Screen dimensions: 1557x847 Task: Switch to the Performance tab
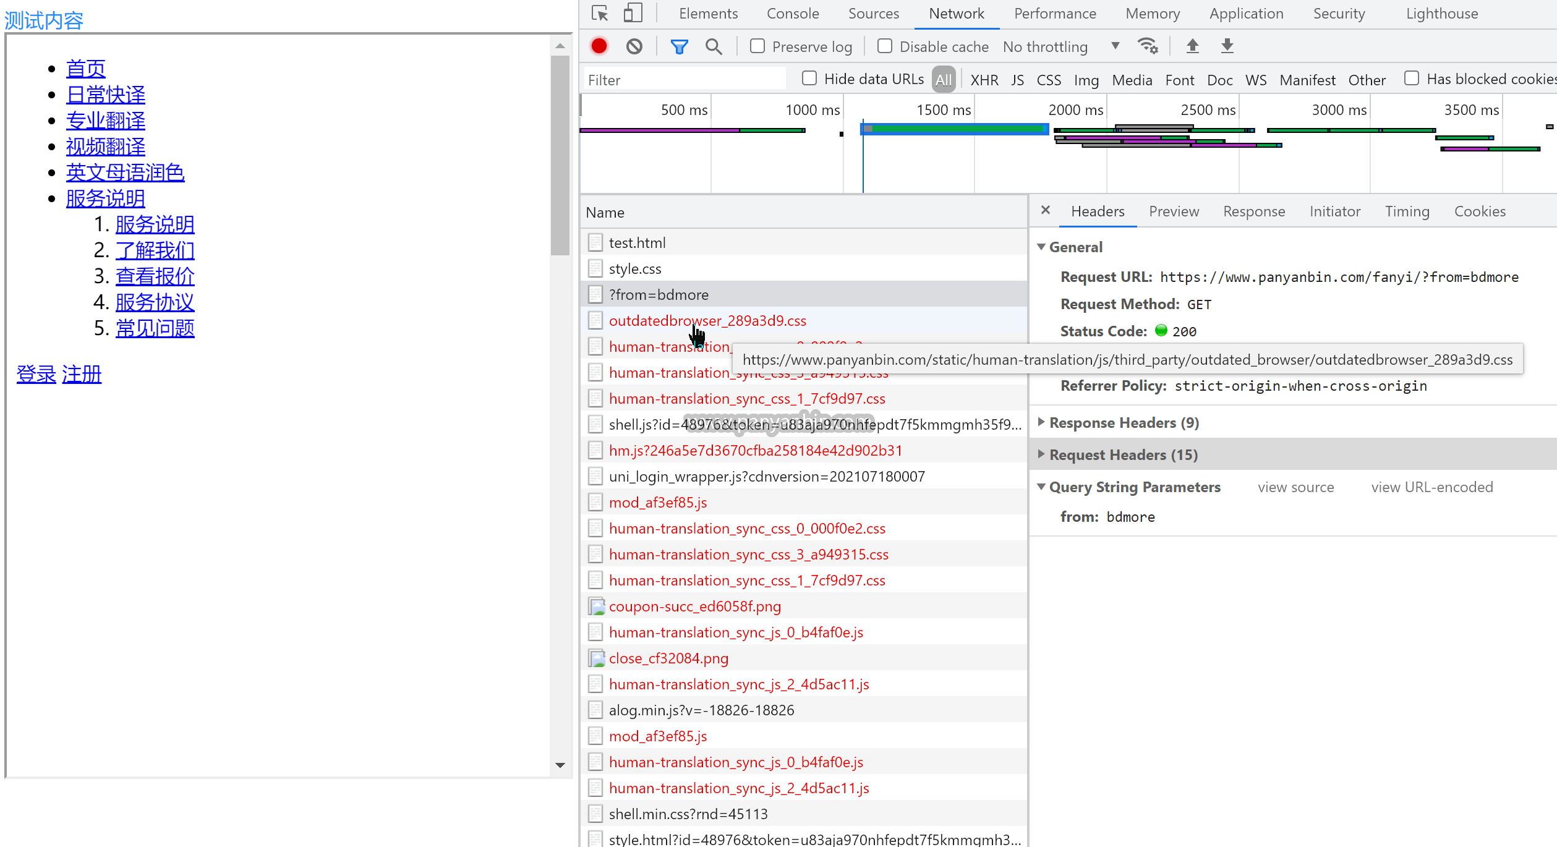click(1055, 14)
